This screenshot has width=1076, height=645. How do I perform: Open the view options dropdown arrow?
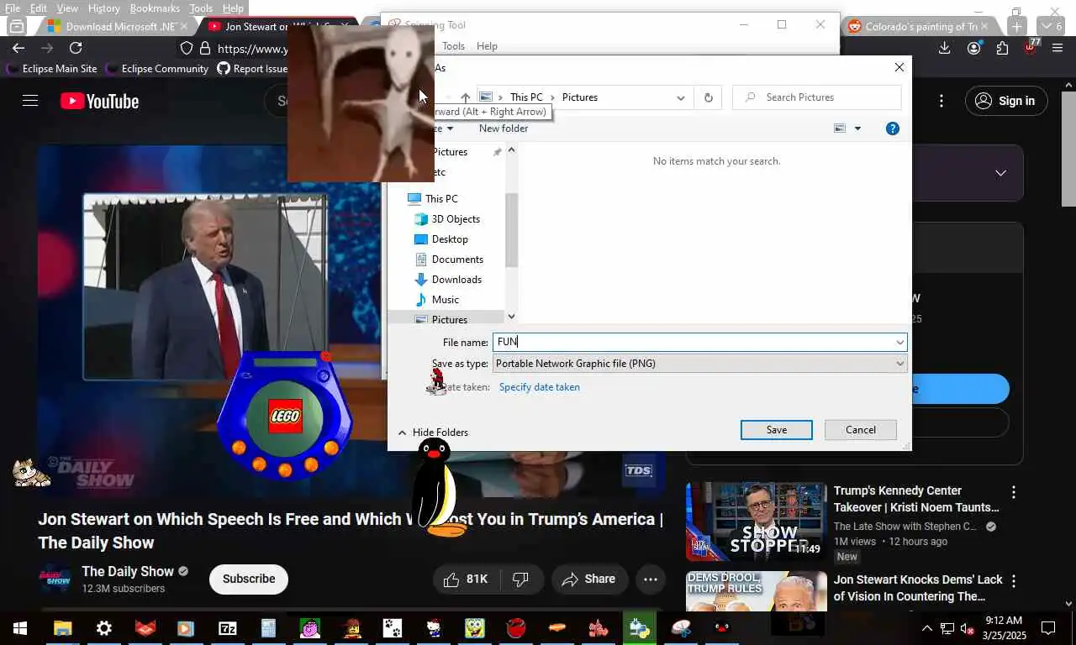coord(857,128)
